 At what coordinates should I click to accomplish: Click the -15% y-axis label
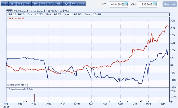(173, 88)
